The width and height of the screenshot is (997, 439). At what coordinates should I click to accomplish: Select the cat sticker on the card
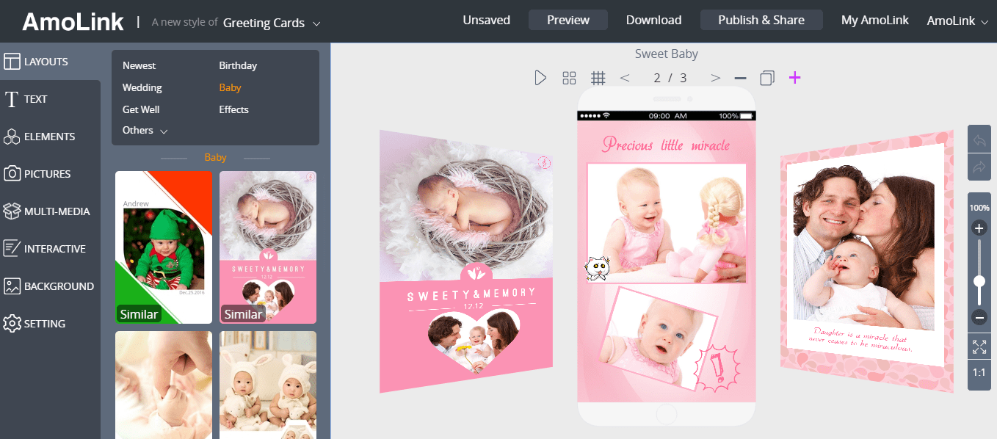[597, 268]
